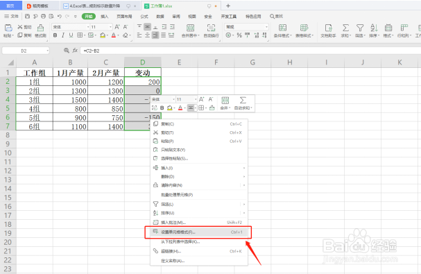
Task: Toggle align right in the ribbon
Action: click(155, 35)
